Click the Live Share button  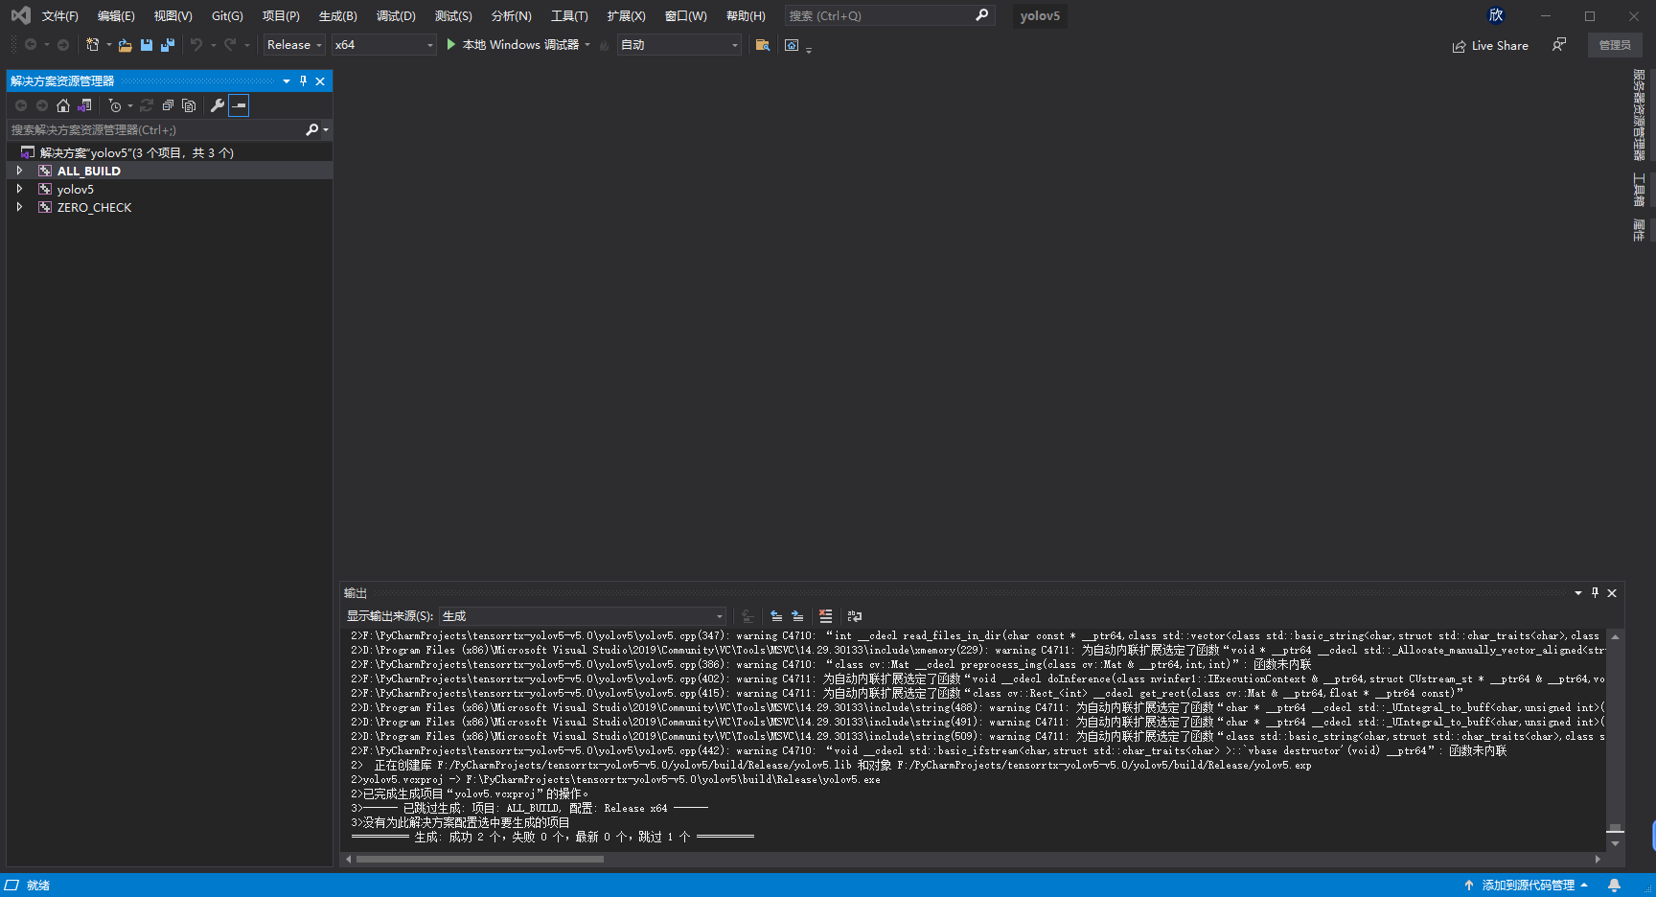pos(1490,46)
